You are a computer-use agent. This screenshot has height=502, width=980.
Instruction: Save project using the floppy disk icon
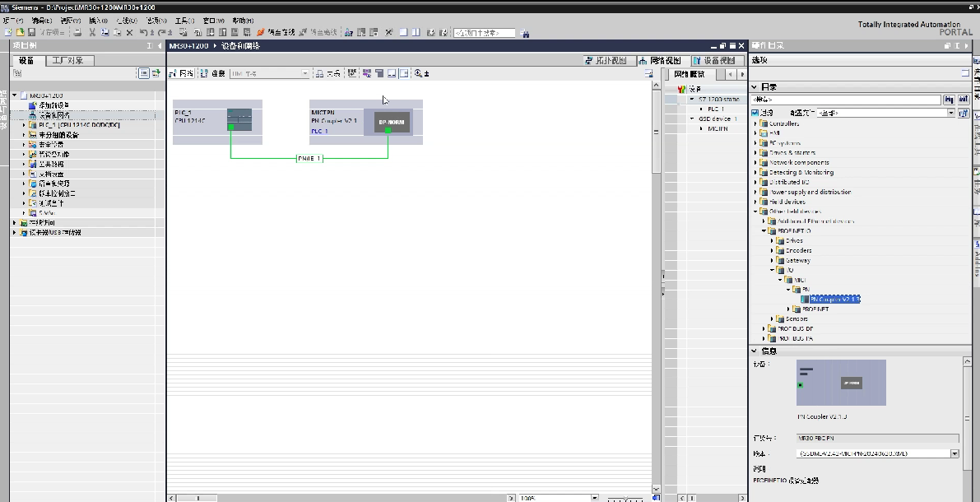coord(30,32)
